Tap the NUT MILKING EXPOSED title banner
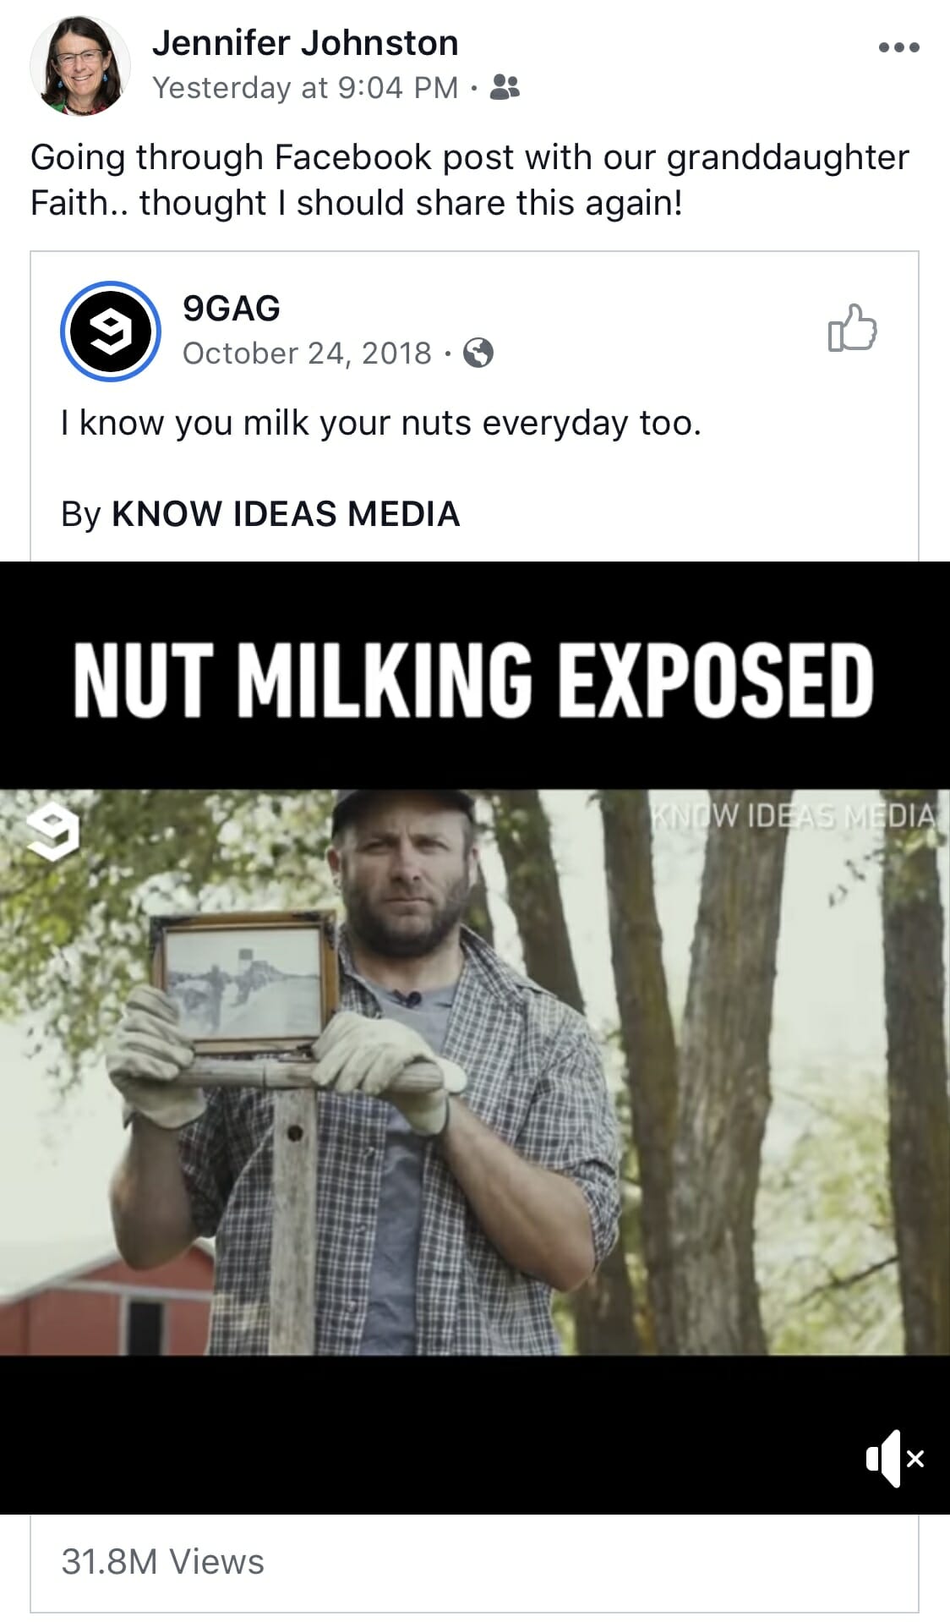The image size is (950, 1622). pyautogui.click(x=473, y=679)
